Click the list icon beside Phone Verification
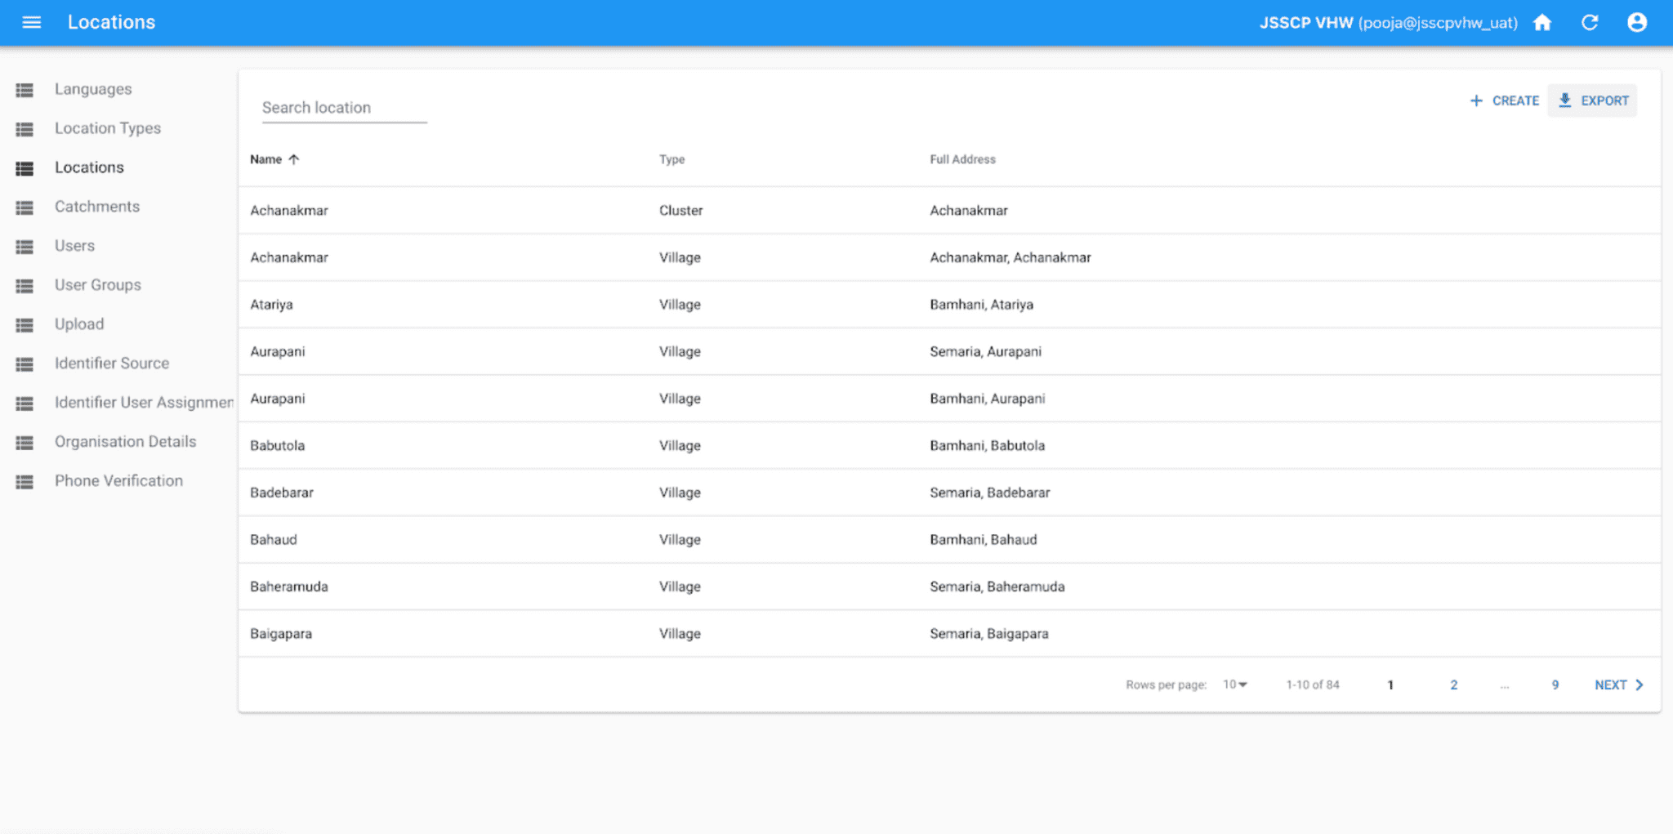1673x834 pixels. click(x=25, y=482)
